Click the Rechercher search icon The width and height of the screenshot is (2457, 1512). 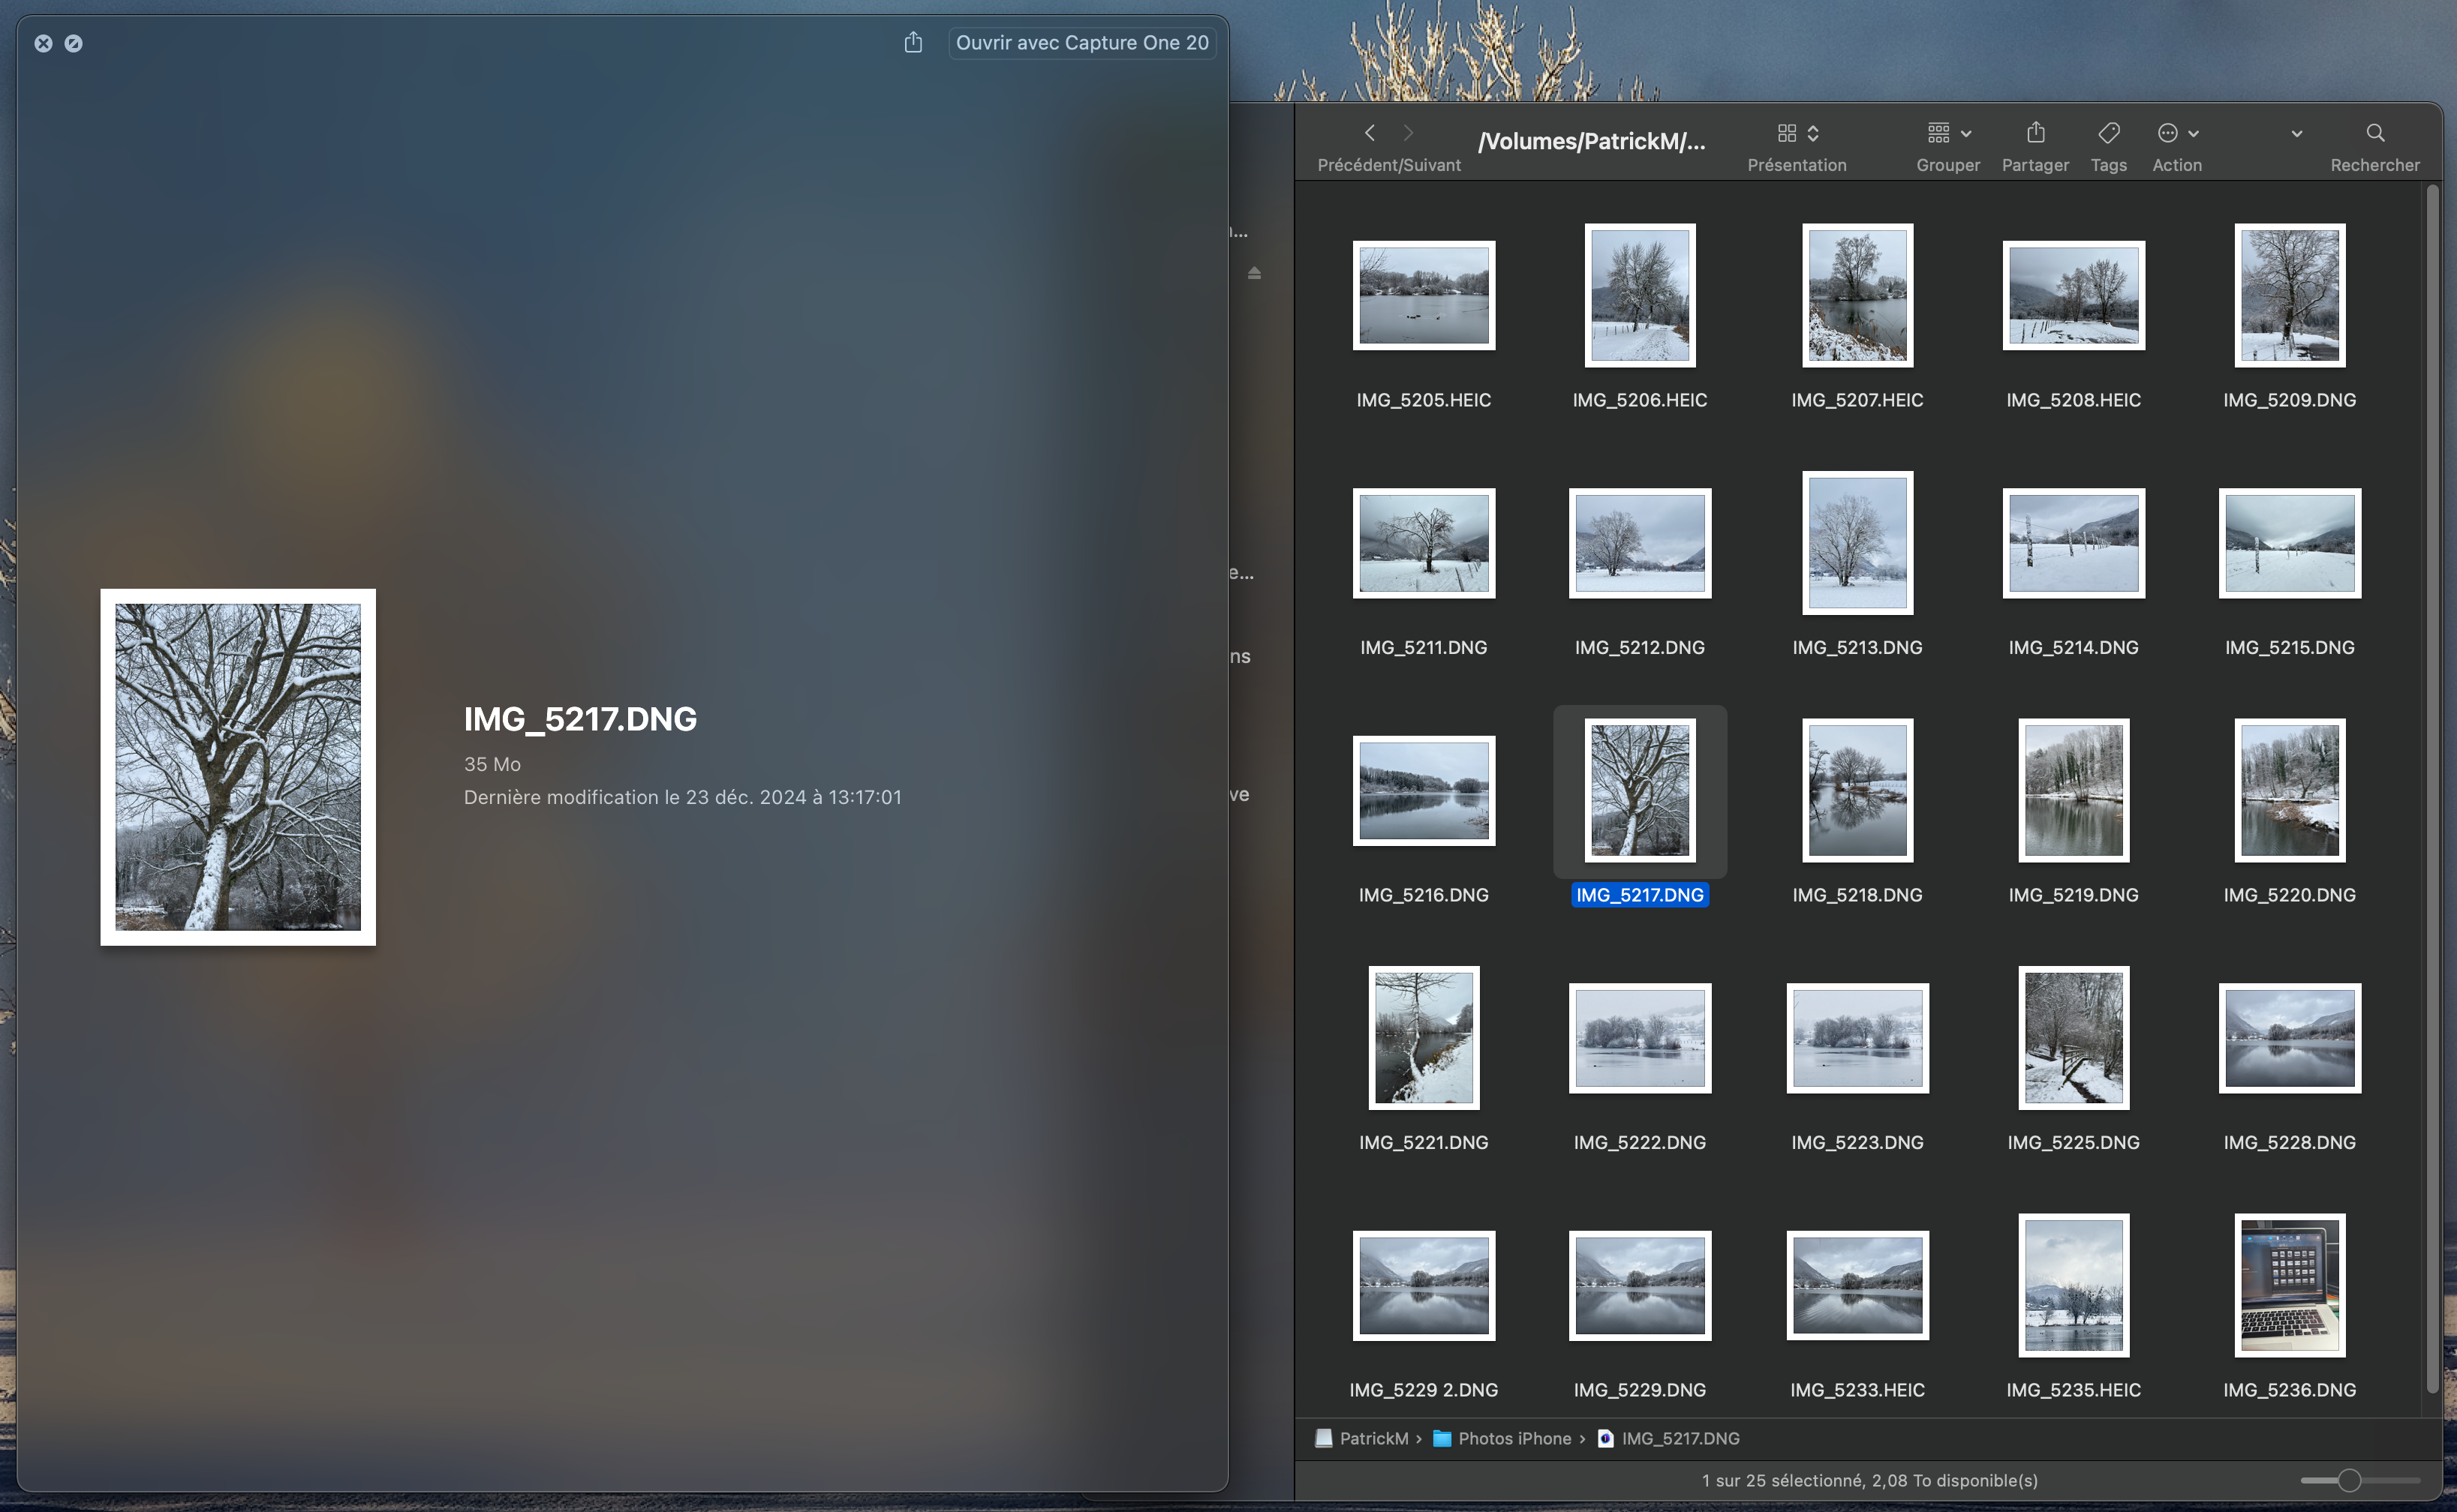tap(2375, 133)
